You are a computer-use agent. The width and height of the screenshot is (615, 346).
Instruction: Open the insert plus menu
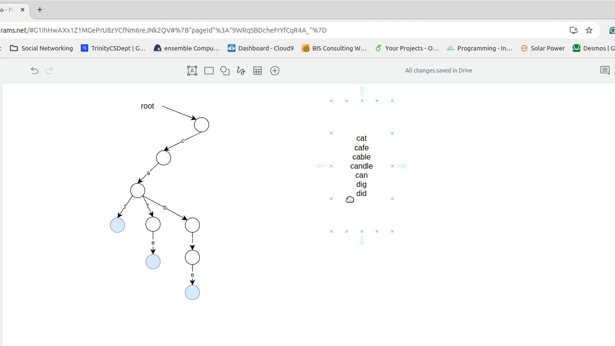pyautogui.click(x=275, y=71)
